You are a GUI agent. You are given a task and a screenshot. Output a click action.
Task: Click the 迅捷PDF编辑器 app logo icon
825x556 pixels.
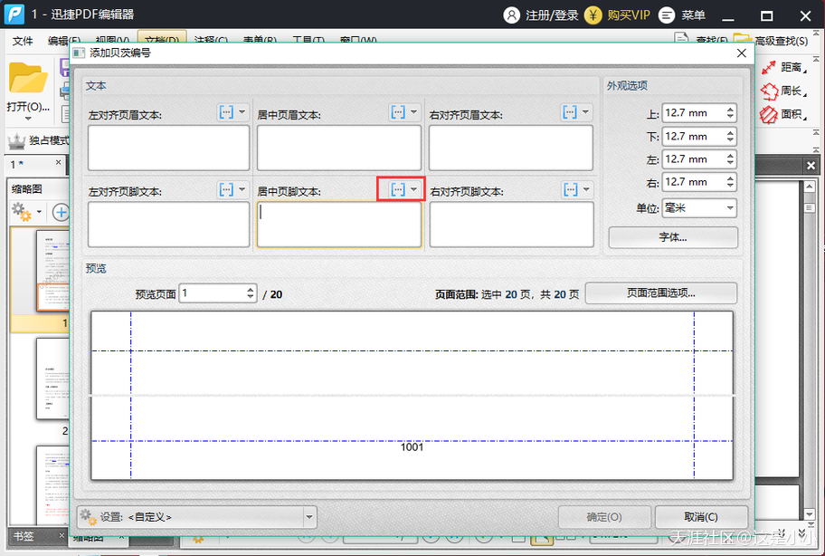pyautogui.click(x=14, y=14)
